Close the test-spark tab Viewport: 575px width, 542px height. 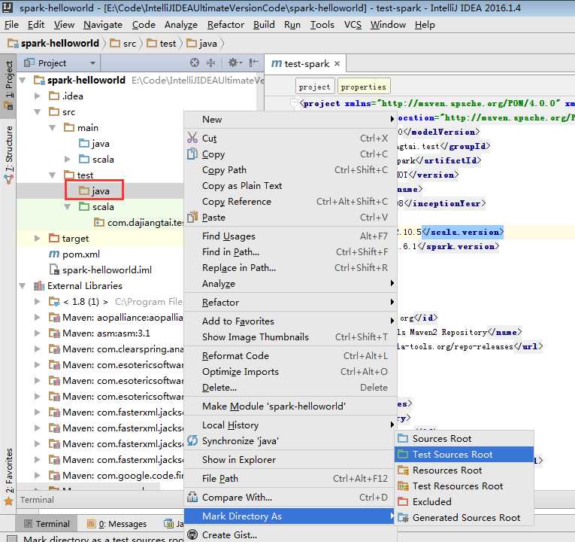[x=337, y=64]
